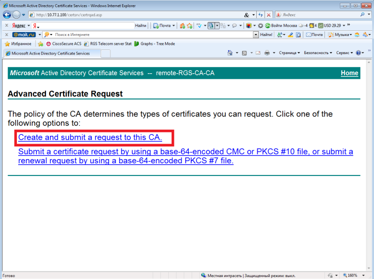Click the orange house toolbar icon
This screenshot has width=374, height=279.
182,26
